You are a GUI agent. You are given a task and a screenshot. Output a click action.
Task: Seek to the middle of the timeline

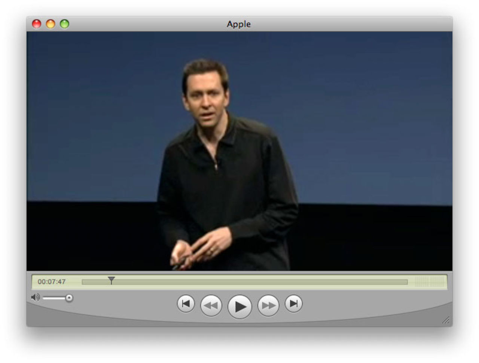[x=245, y=282]
